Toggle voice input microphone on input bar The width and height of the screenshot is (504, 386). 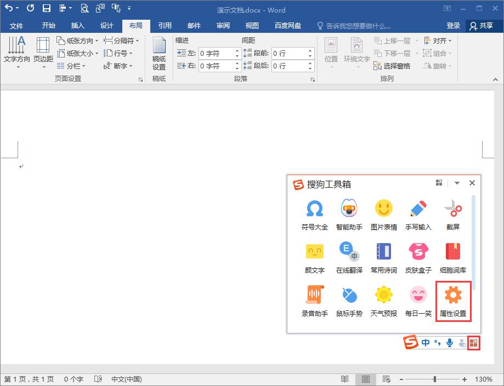450,342
